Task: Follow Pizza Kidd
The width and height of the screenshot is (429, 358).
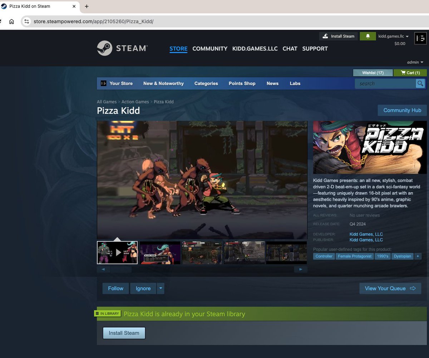Action: [x=116, y=288]
